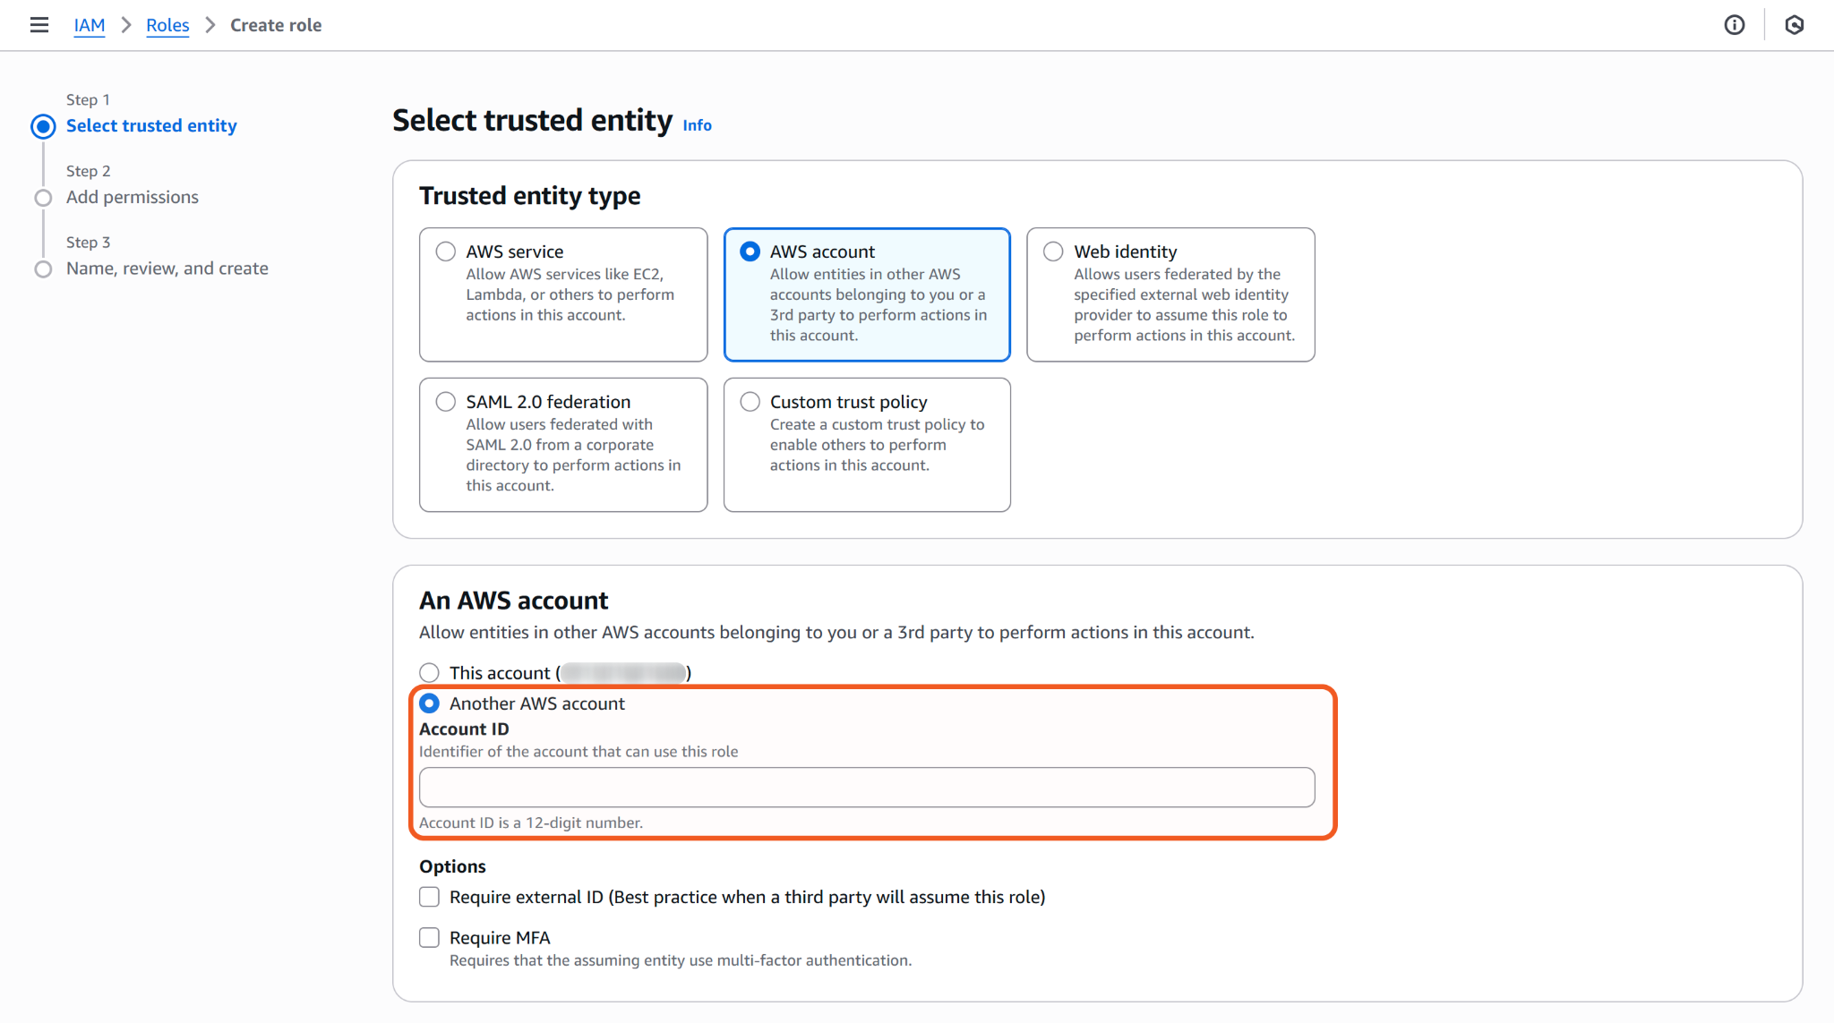Enable Require external ID checkbox
The width and height of the screenshot is (1834, 1023).
point(430,897)
